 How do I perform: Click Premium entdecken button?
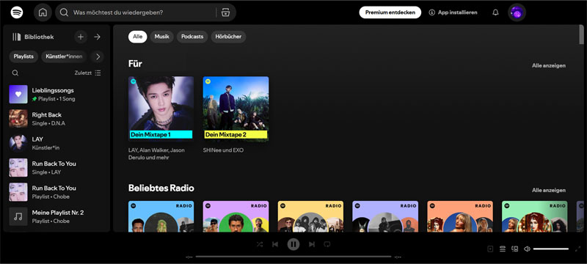[x=390, y=12]
